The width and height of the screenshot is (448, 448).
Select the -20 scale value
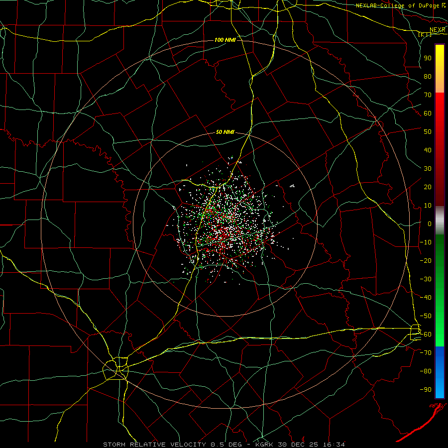tap(426, 260)
